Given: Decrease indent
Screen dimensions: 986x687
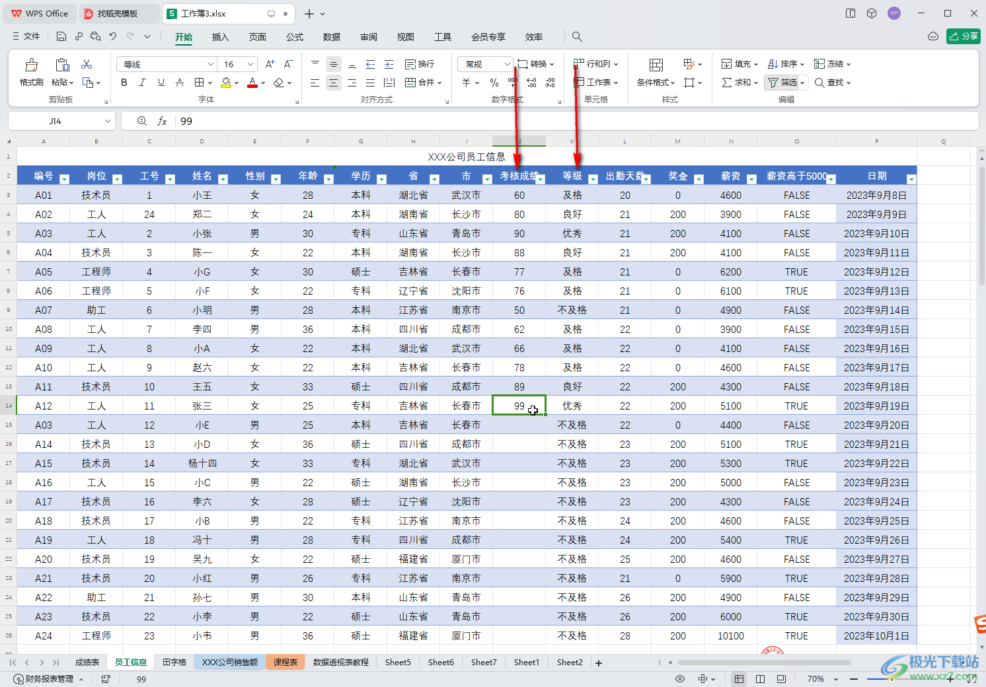Looking at the screenshot, I should tap(371, 64).
